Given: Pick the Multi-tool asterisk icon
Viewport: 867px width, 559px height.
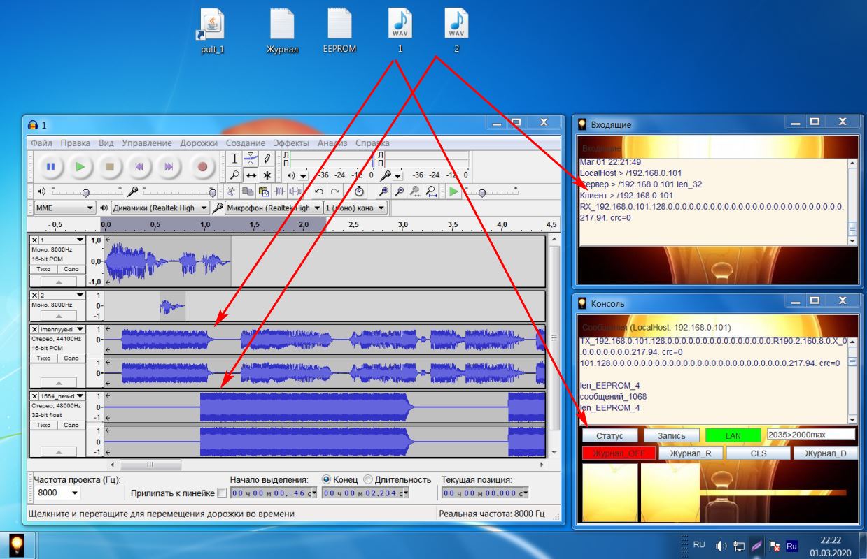Looking at the screenshot, I should pos(267,175).
